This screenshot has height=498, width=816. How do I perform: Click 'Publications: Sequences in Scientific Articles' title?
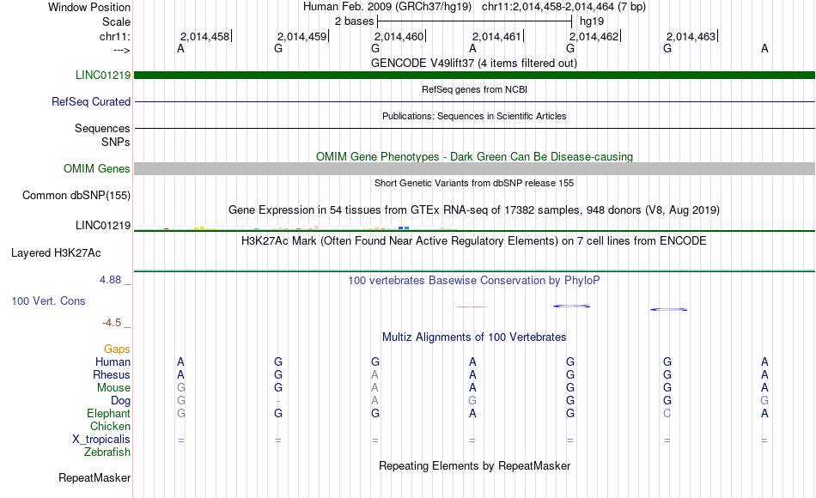click(474, 116)
